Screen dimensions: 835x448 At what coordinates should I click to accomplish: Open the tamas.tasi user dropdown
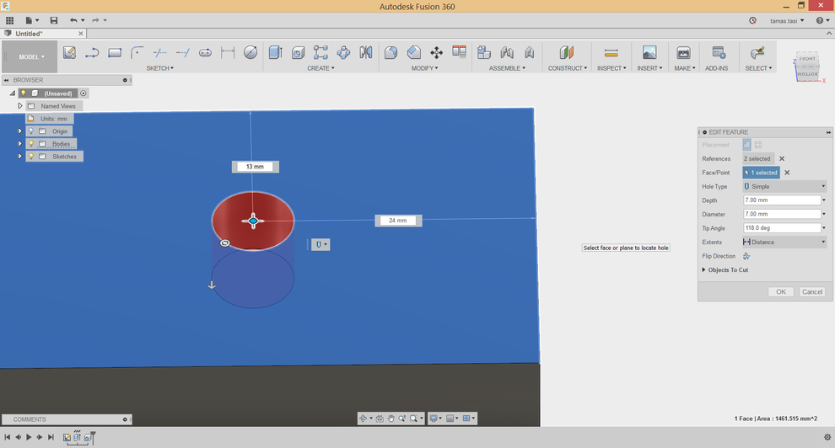point(787,21)
